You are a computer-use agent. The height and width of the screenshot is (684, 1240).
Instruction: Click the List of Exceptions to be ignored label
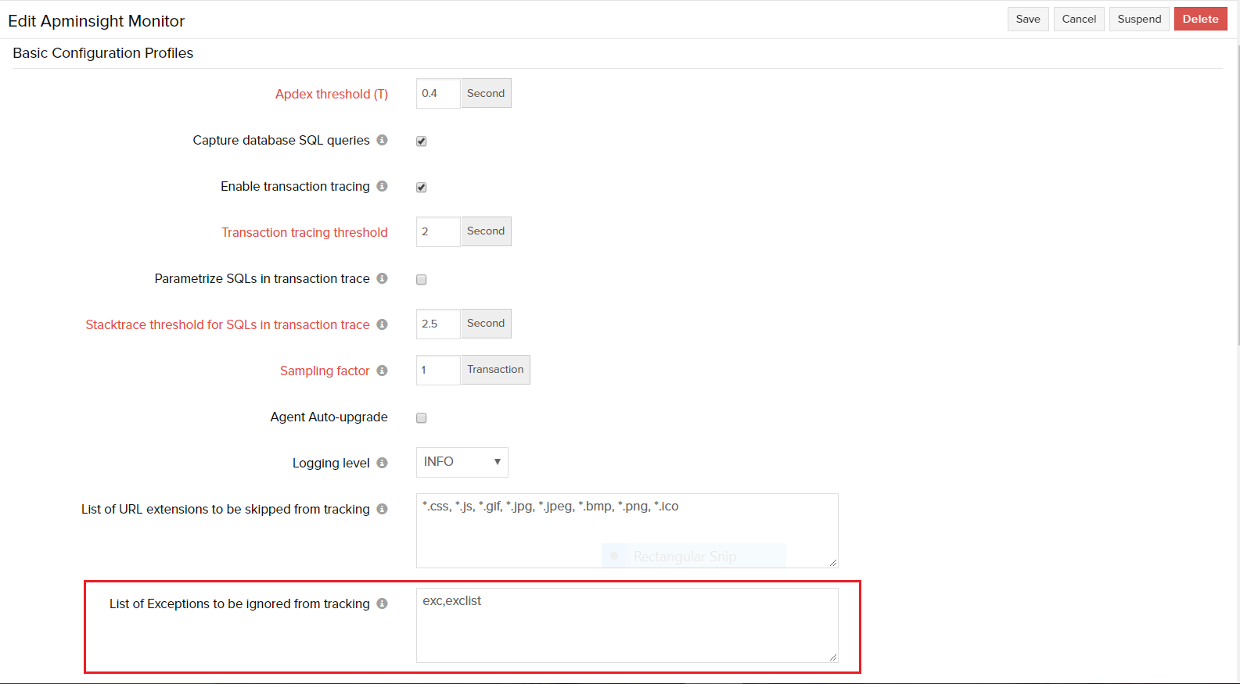(x=239, y=603)
